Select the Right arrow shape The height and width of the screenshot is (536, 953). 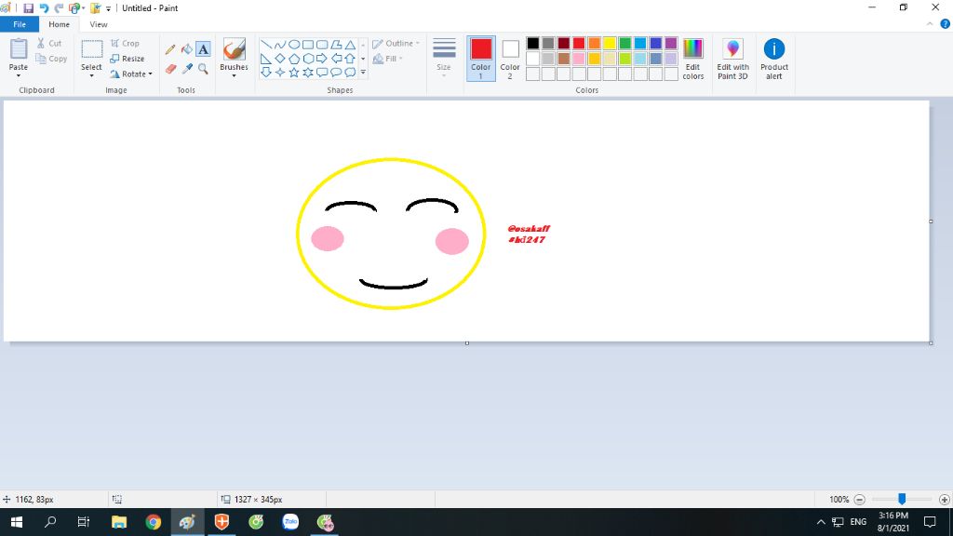[322, 59]
